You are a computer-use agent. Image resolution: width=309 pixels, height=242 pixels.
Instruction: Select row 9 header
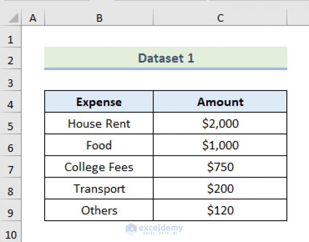pos(10,210)
